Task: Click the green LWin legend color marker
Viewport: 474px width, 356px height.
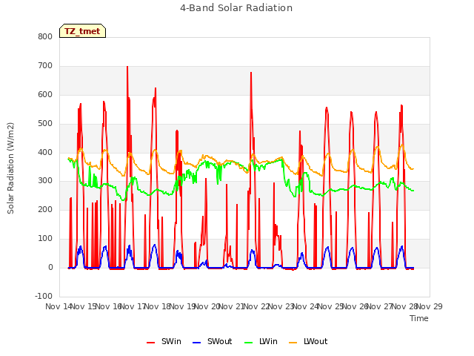Action: point(248,343)
